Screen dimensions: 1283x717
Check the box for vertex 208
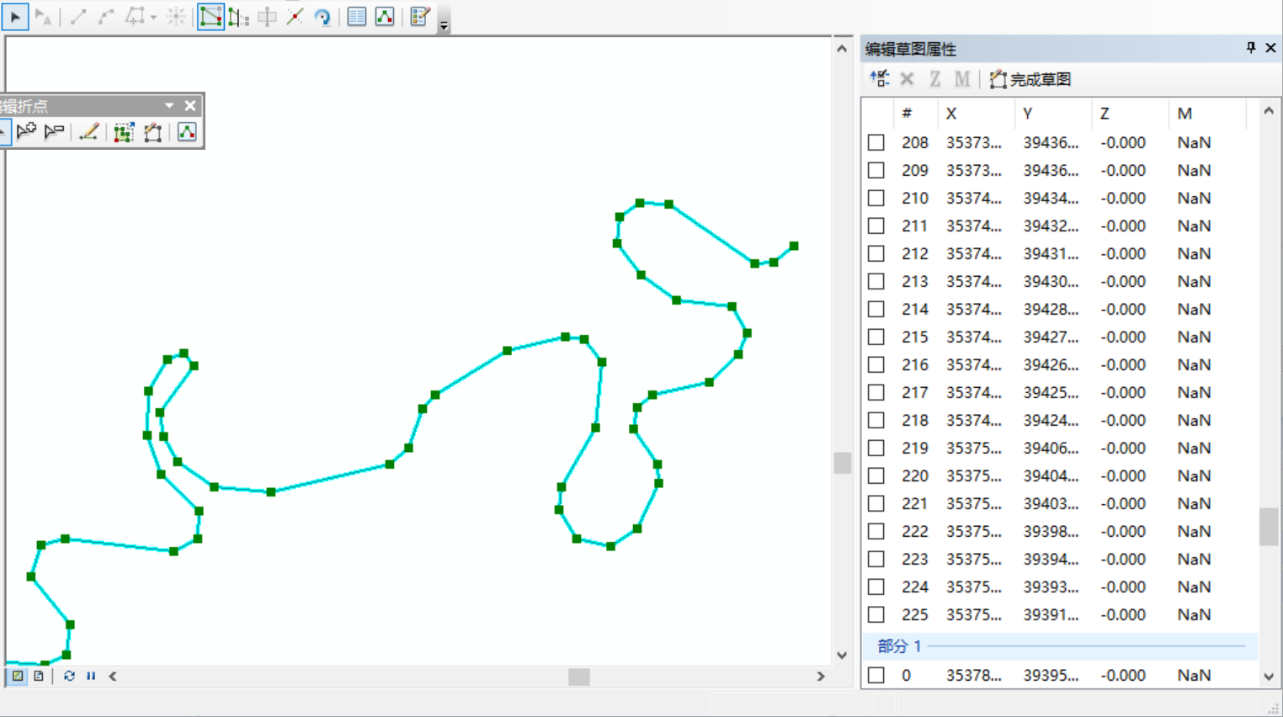[876, 143]
